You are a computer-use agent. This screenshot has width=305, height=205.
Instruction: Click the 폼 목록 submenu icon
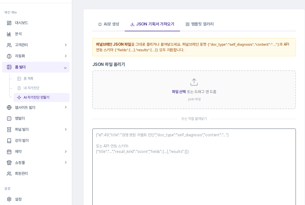[x=19, y=78]
